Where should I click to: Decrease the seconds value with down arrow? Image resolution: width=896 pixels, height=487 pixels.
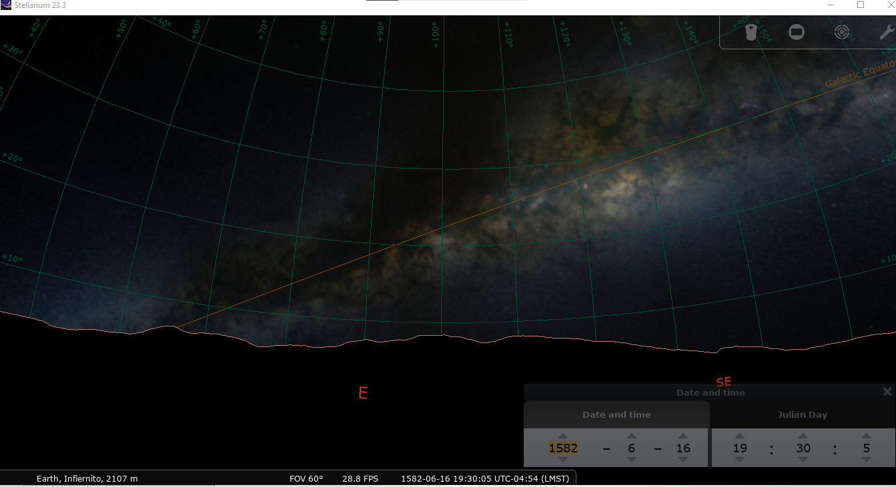[865, 459]
